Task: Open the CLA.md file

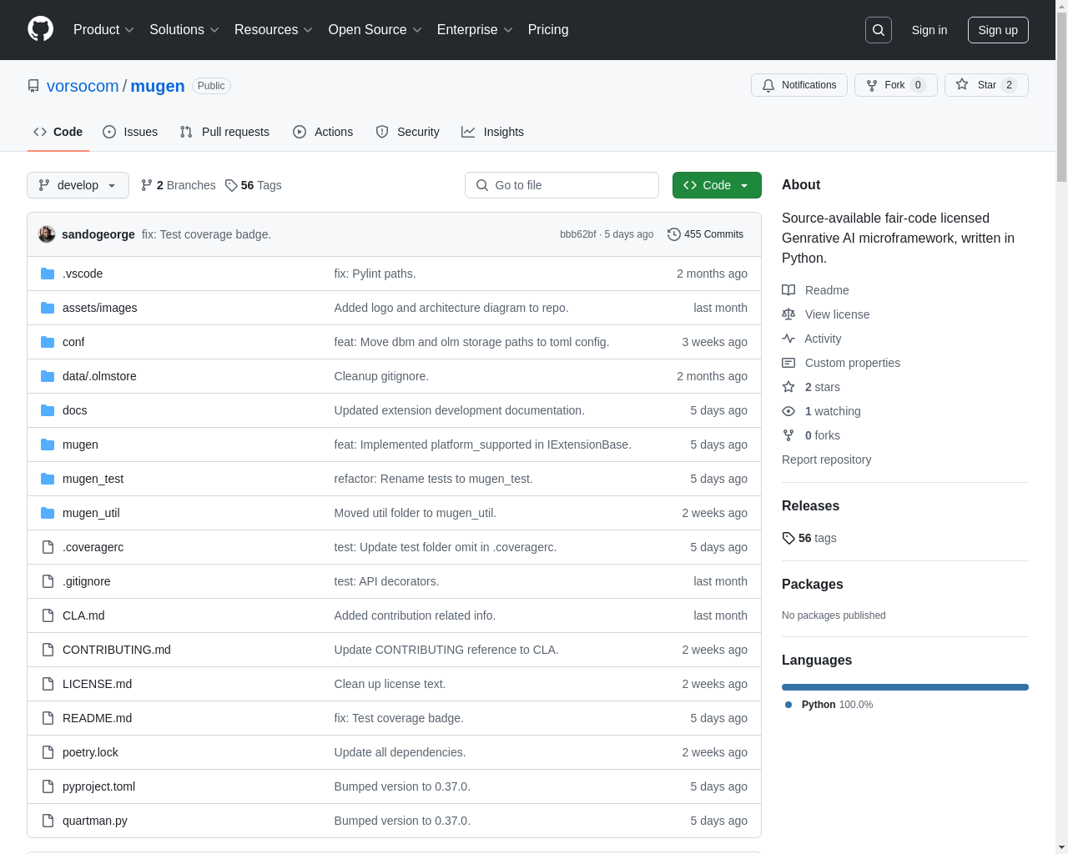Action: 83,615
